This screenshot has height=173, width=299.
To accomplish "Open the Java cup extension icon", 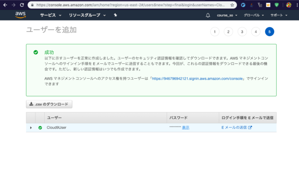I will coord(252,5).
